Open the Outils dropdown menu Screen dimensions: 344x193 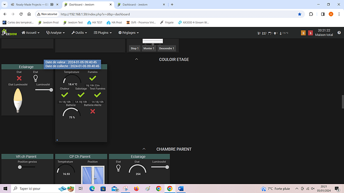(x=79, y=33)
